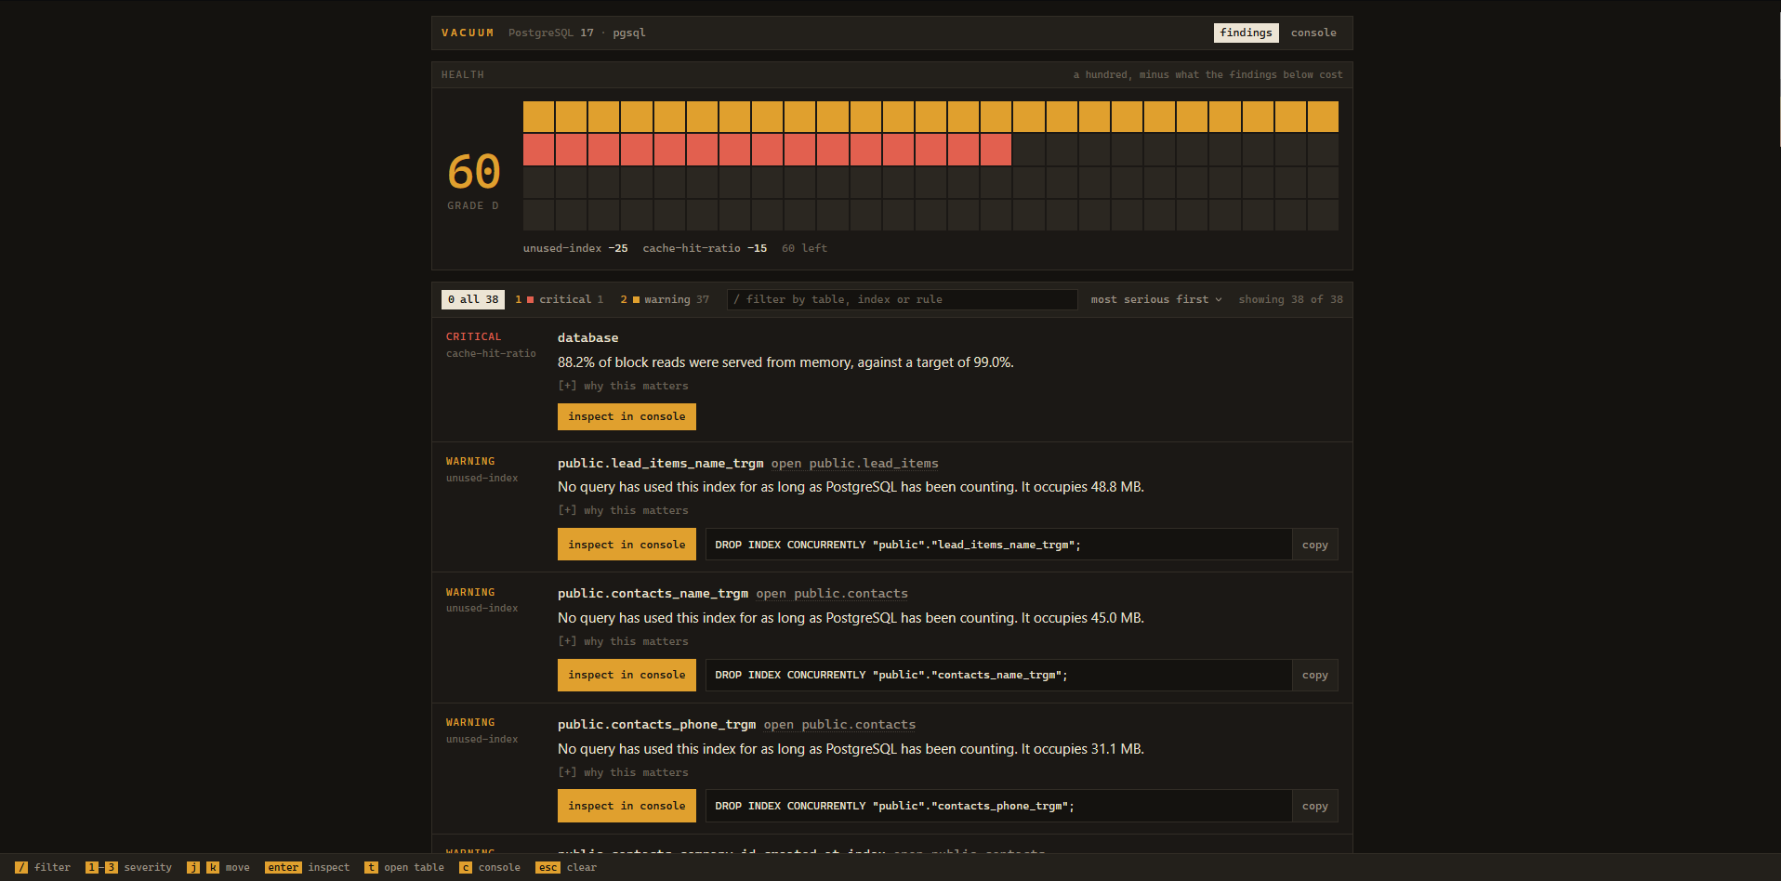Expand 'why this matters' for contacts_name_trgm
The height and width of the screenshot is (881, 1781).
(x=623, y=641)
